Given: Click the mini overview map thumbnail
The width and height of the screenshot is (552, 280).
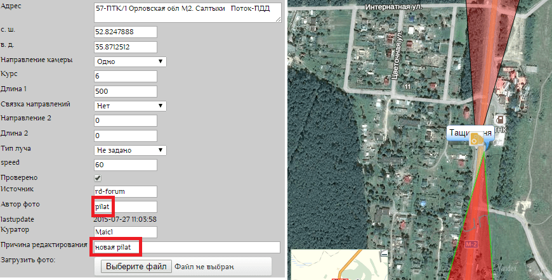Looking at the screenshot, I should tap(335, 266).
